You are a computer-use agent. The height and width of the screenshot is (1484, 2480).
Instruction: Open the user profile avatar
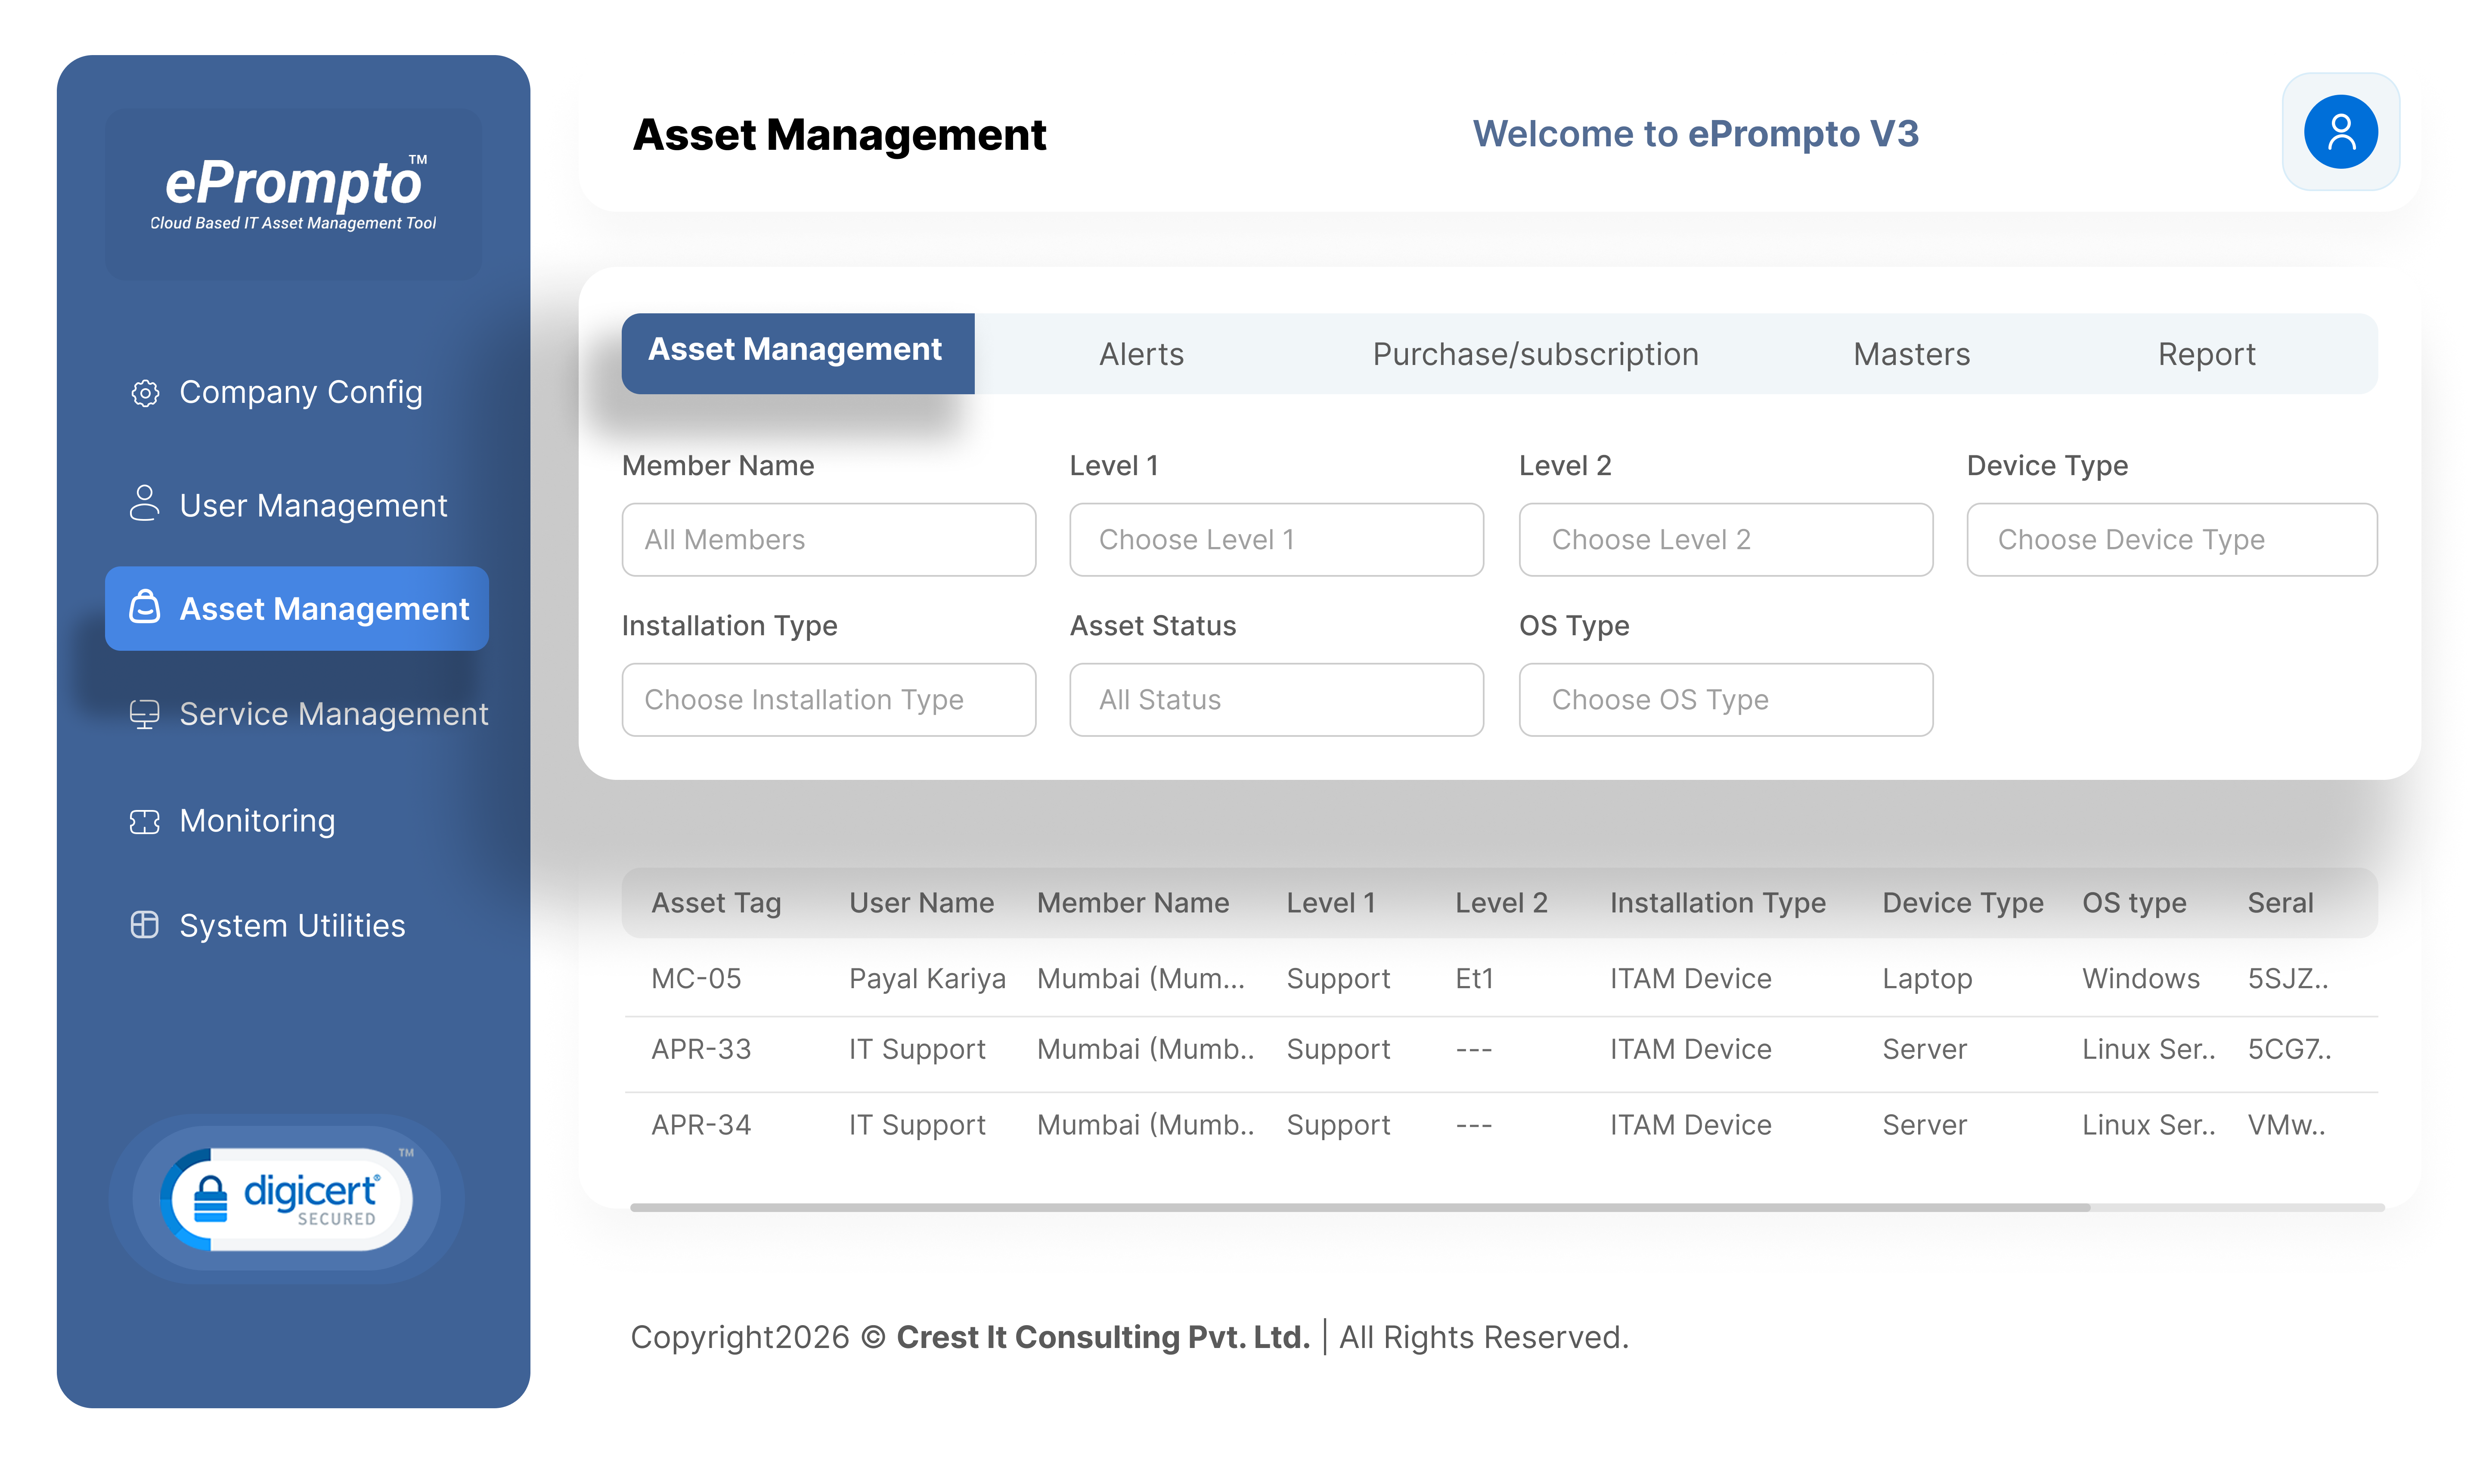2340,132
